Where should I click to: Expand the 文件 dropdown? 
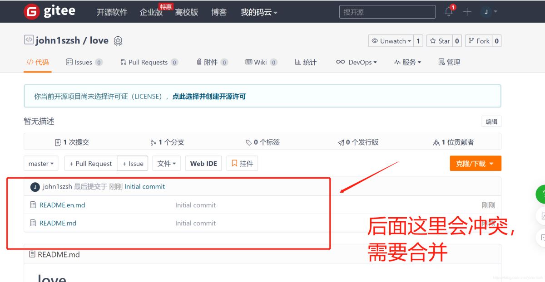(167, 164)
